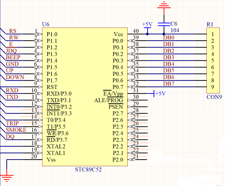Select the RD/P3.7 pin name
The image size is (225, 186).
tap(57, 140)
